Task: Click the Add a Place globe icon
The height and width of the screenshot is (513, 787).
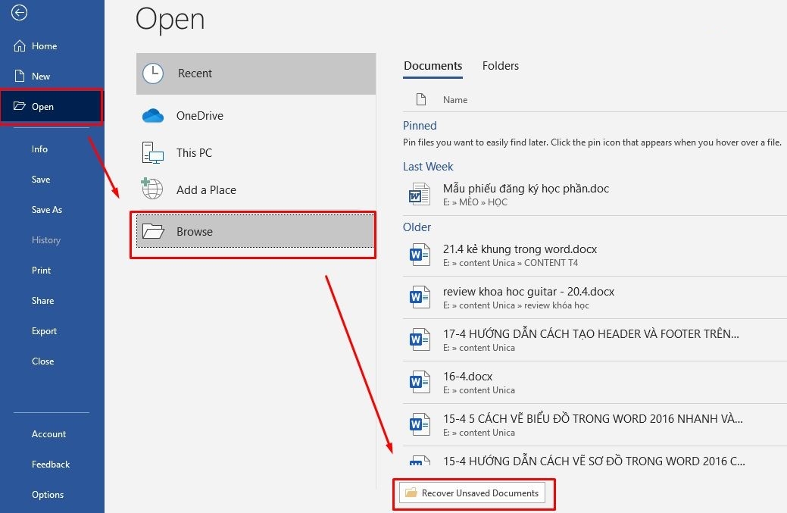Action: [x=151, y=189]
